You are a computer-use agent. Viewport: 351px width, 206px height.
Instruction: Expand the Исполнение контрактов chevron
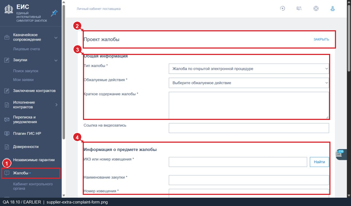click(56, 105)
